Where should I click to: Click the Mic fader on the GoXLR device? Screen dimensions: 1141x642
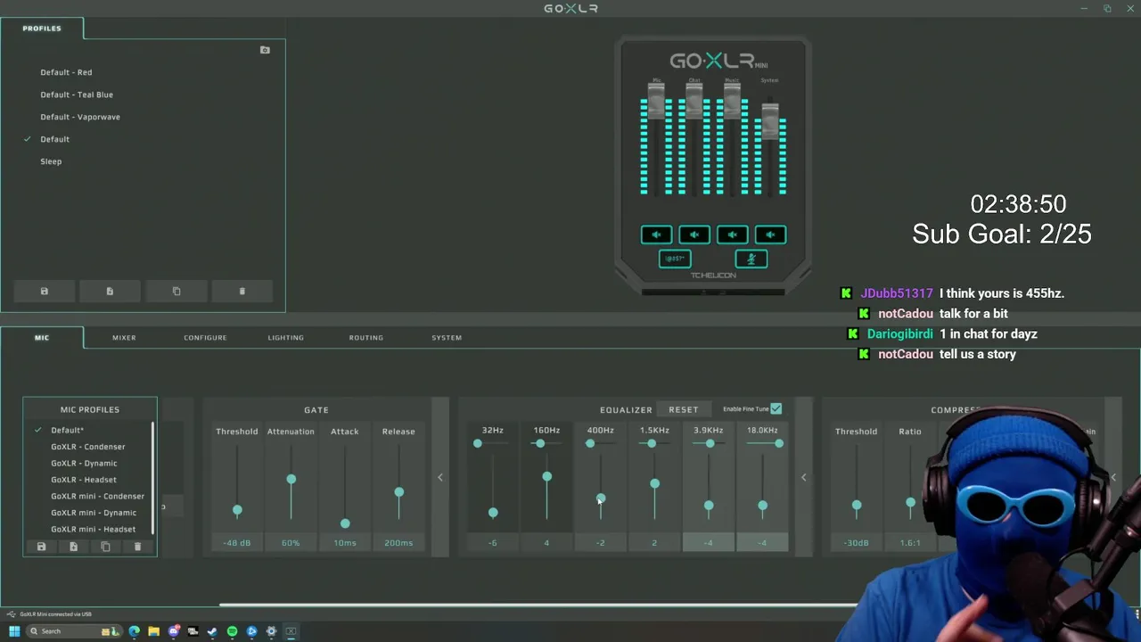[657, 101]
